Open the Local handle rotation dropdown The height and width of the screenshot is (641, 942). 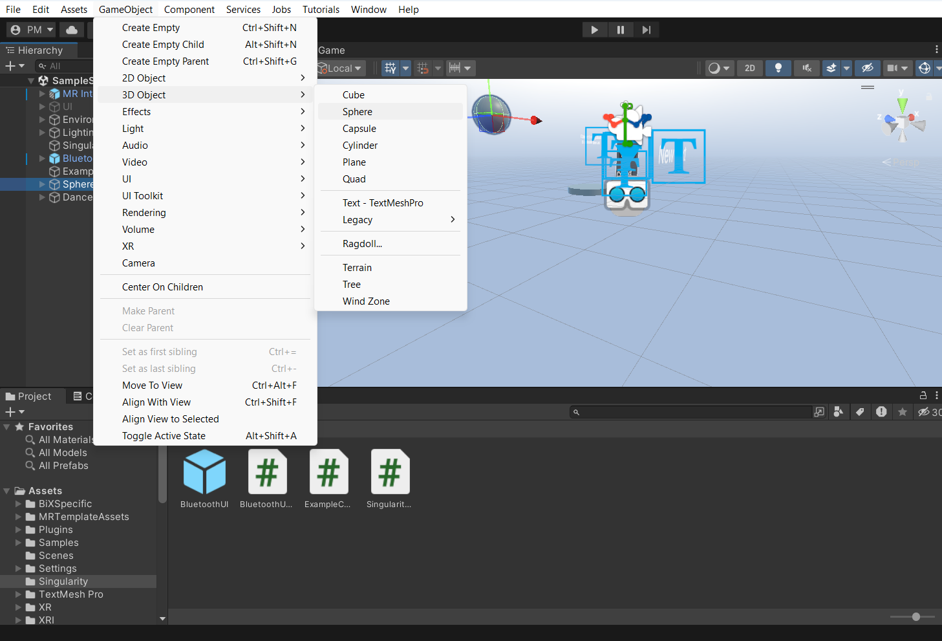[x=341, y=68]
